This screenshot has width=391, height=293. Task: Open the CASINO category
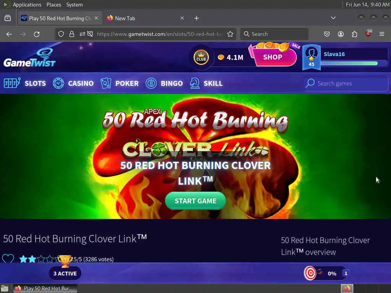tap(73, 83)
